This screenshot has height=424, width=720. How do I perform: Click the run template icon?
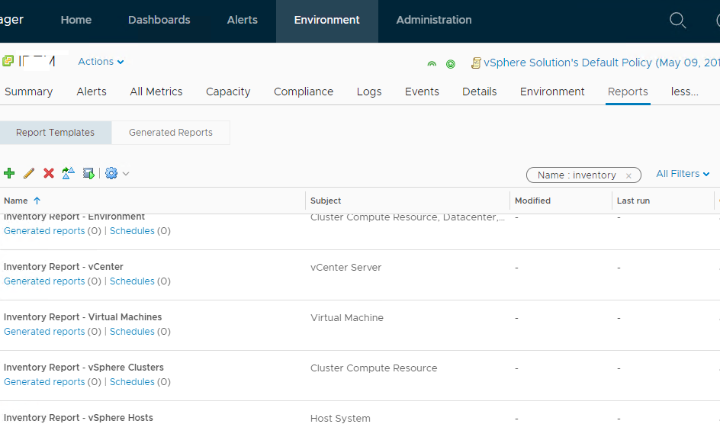pos(88,174)
